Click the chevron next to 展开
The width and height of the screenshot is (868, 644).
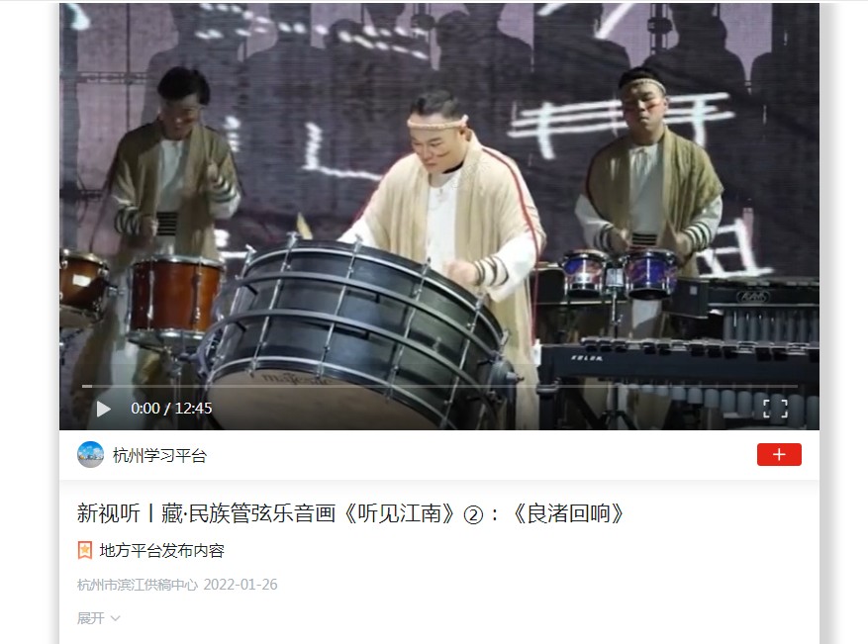click(x=115, y=618)
